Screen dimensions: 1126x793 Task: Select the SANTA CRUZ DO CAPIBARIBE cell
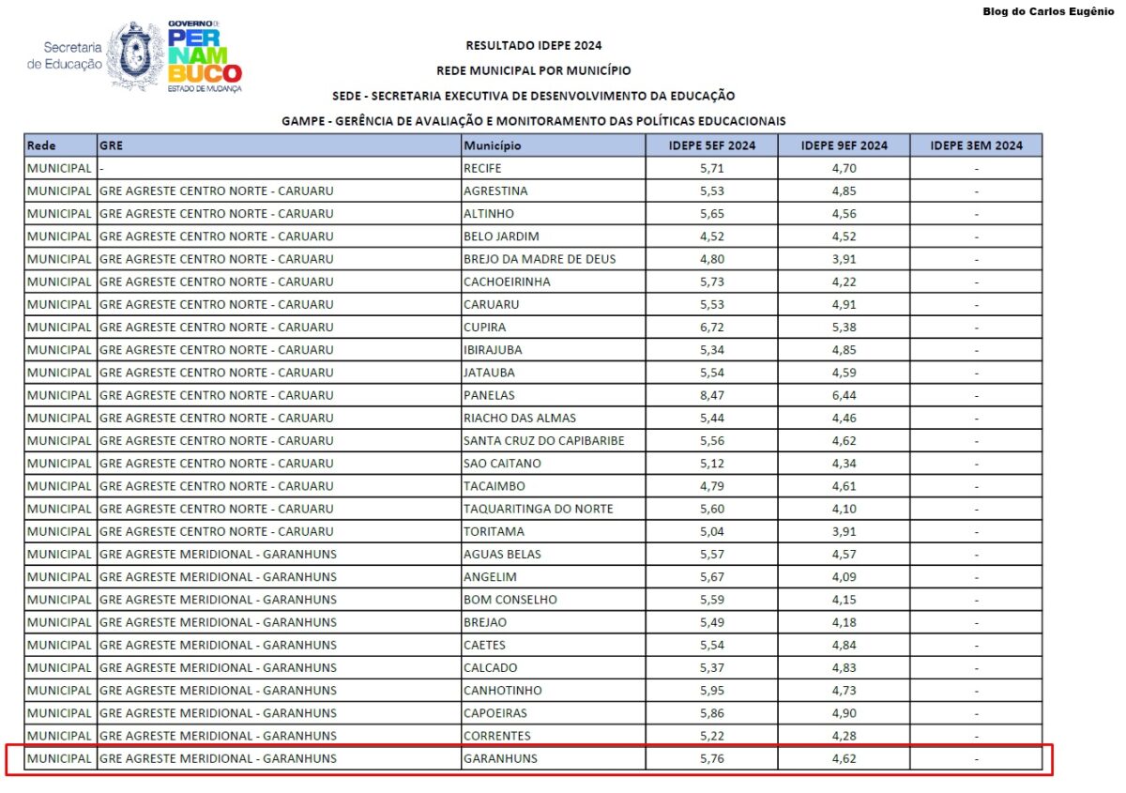pos(543,441)
